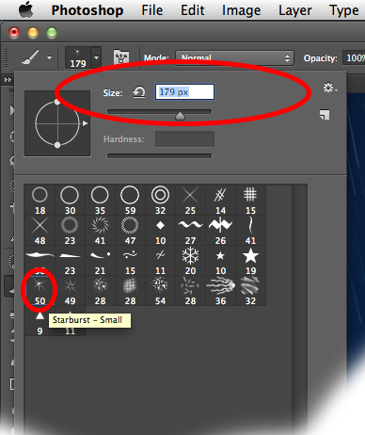Image resolution: width=365 pixels, height=435 pixels.
Task: Choose the crosshatch brush numbered 14
Action: tap(220, 201)
